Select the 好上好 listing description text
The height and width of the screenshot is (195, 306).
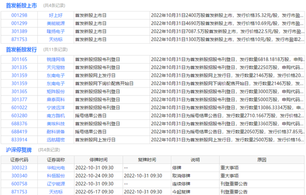(x=228, y=15)
